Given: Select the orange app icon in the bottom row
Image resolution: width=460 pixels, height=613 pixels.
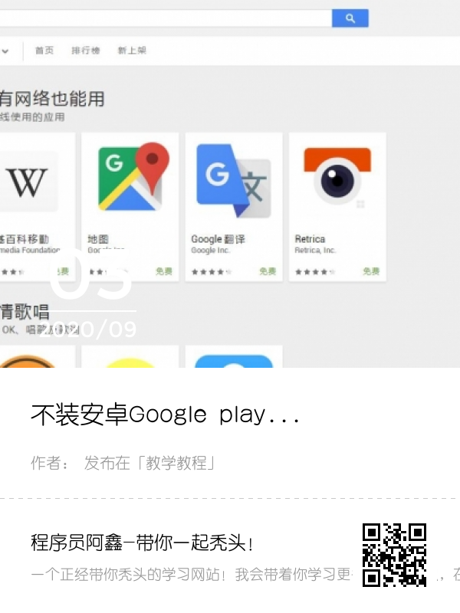Looking at the screenshot, I should coord(28,361).
